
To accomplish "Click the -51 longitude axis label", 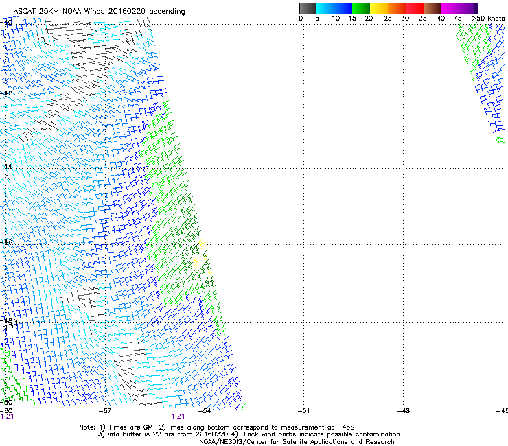I will point(303,411).
